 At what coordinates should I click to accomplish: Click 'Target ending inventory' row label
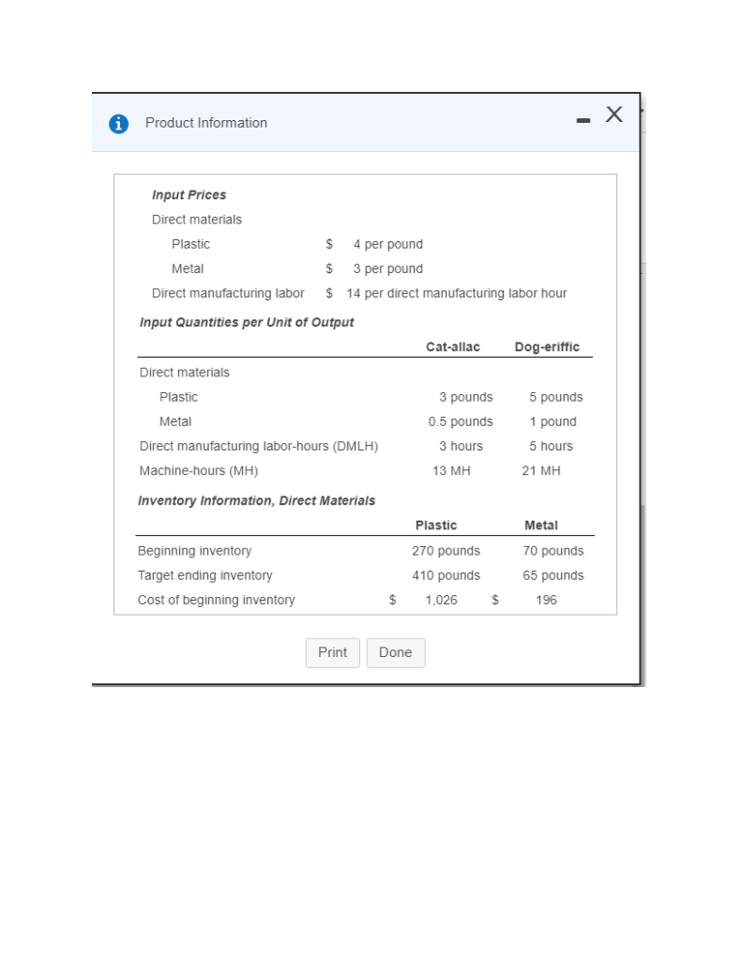204,575
